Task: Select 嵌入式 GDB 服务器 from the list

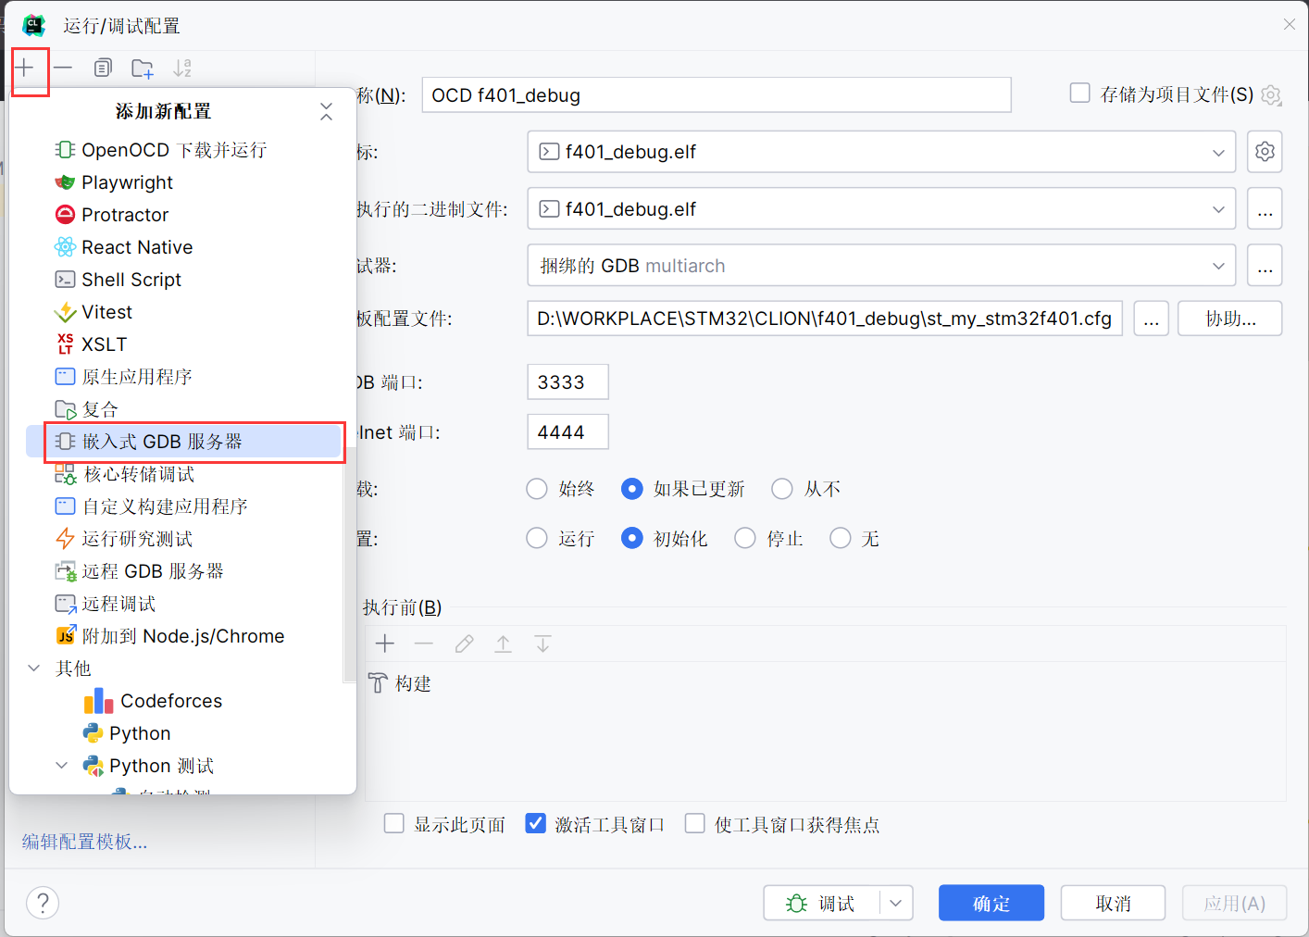Action: (168, 442)
